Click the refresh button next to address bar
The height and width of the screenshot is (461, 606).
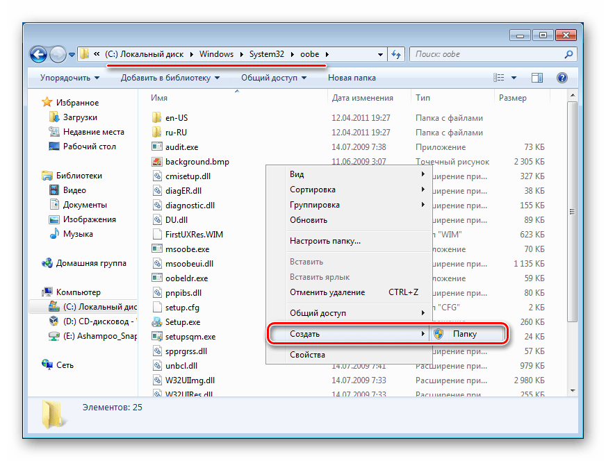tap(396, 54)
